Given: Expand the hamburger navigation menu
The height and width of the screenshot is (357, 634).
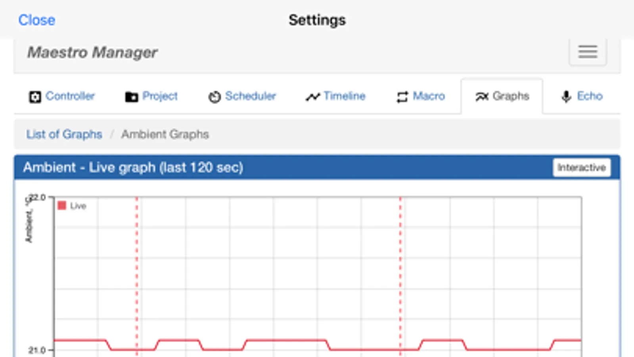Looking at the screenshot, I should 587,52.
